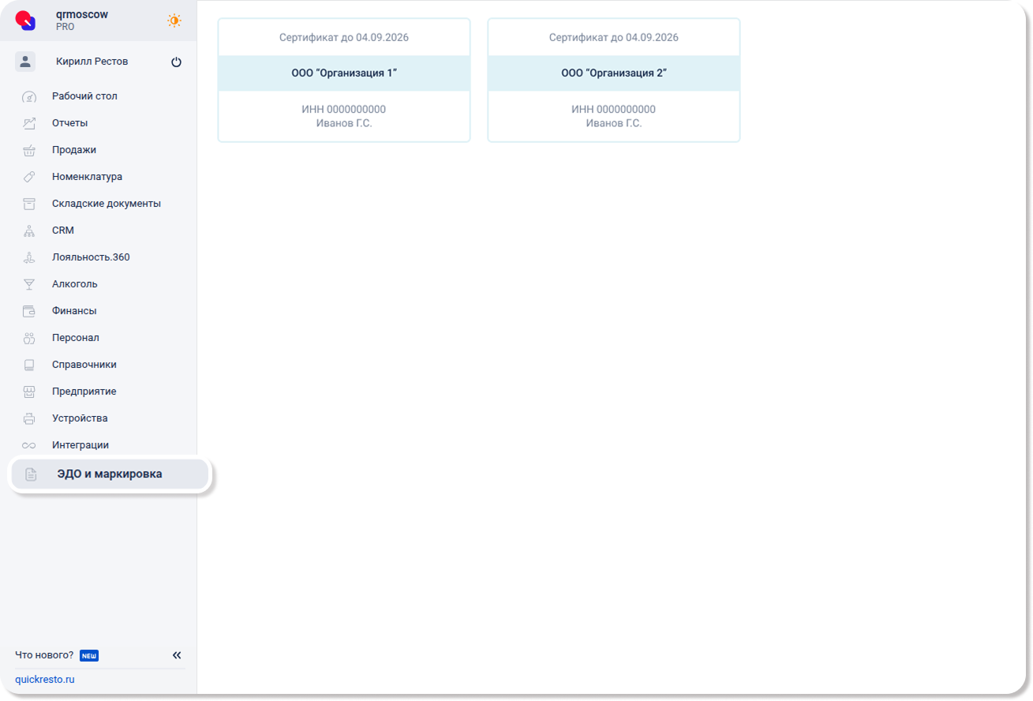Open the CRM section
The width and height of the screenshot is (1033, 701).
click(x=63, y=231)
